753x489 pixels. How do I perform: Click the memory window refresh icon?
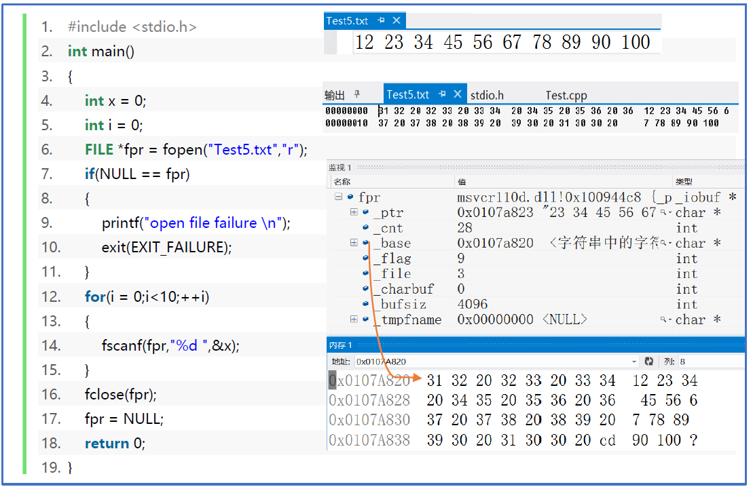coord(649,361)
